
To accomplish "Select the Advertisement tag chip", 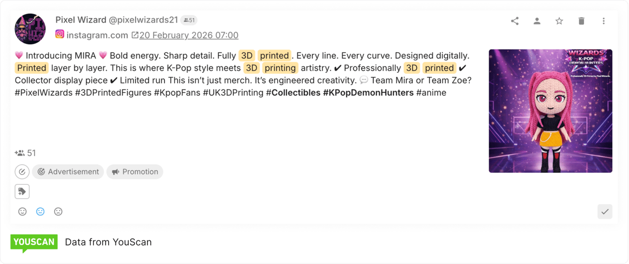I will tap(68, 172).
